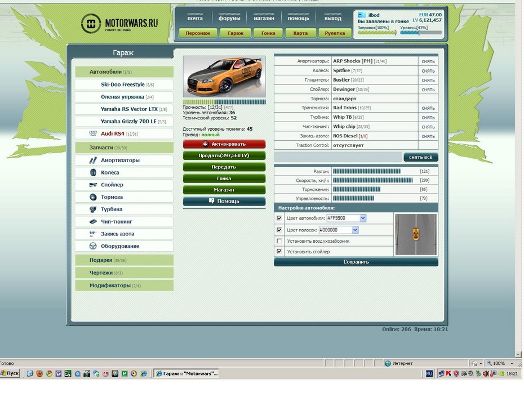Open the Закись азота parts category
This screenshot has width=524, height=419.
124,234
